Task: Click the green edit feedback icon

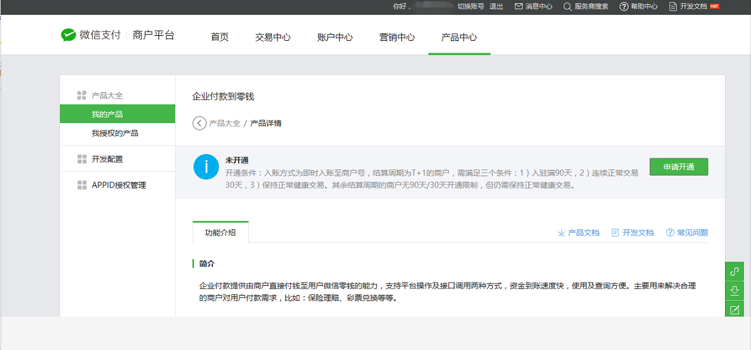Action: (x=734, y=310)
